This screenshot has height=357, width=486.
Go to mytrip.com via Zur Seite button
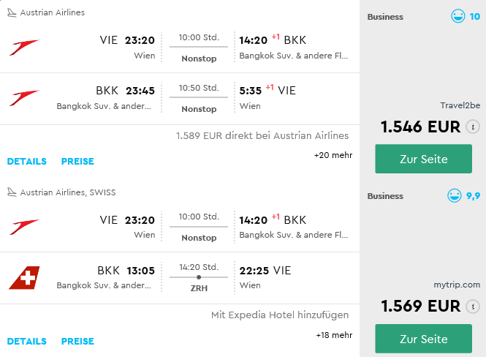pyautogui.click(x=423, y=339)
